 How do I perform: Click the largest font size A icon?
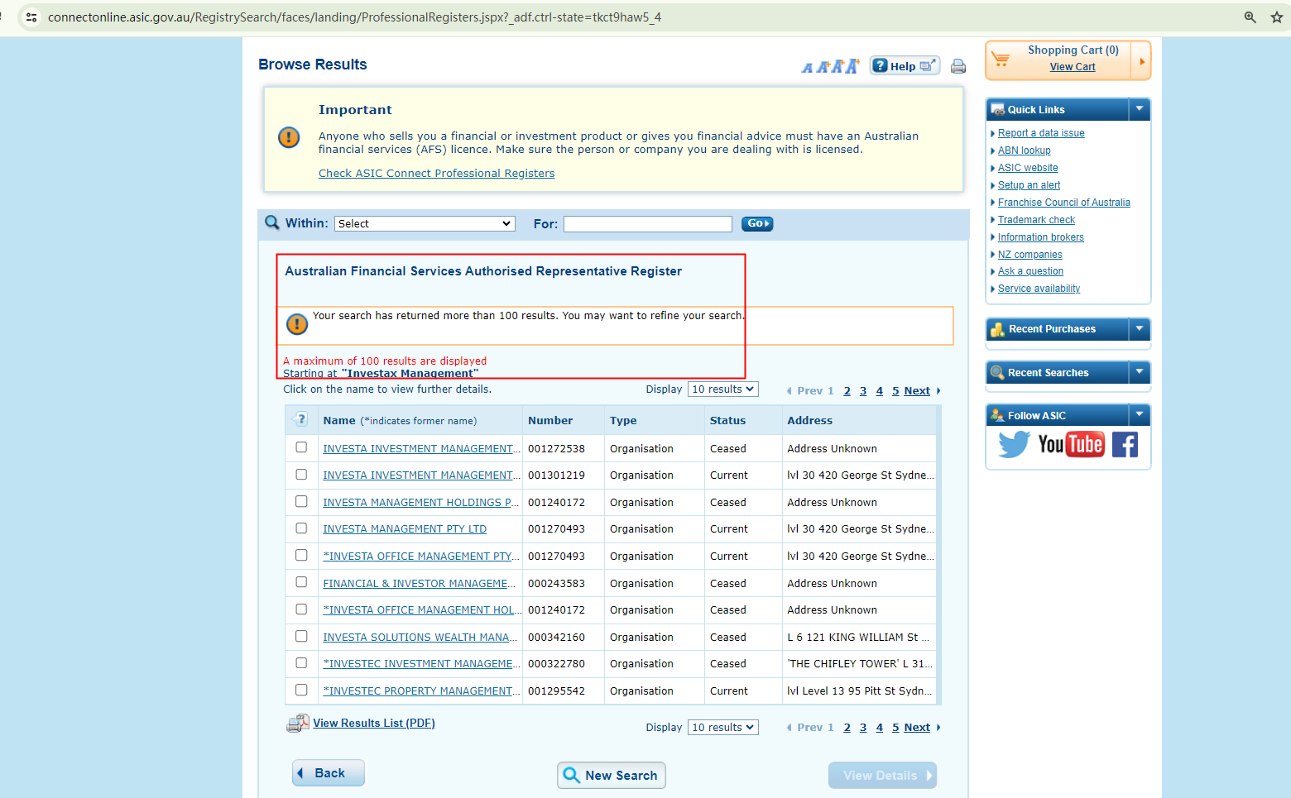[852, 66]
